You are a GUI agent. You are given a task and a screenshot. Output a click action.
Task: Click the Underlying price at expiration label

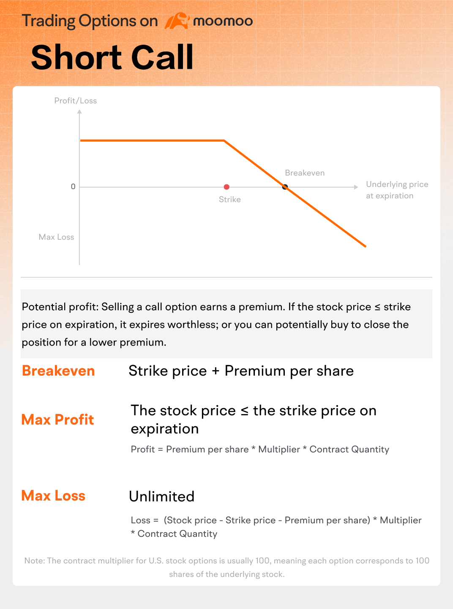397,190
